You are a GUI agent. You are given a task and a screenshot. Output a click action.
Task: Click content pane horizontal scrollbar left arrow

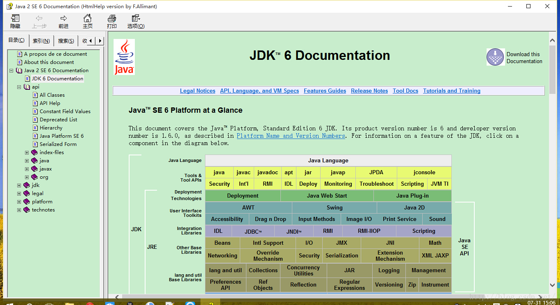tap(117, 297)
